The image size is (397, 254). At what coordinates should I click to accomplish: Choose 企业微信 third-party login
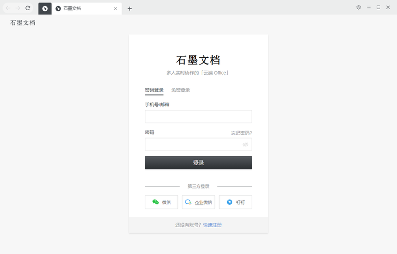[x=198, y=202]
